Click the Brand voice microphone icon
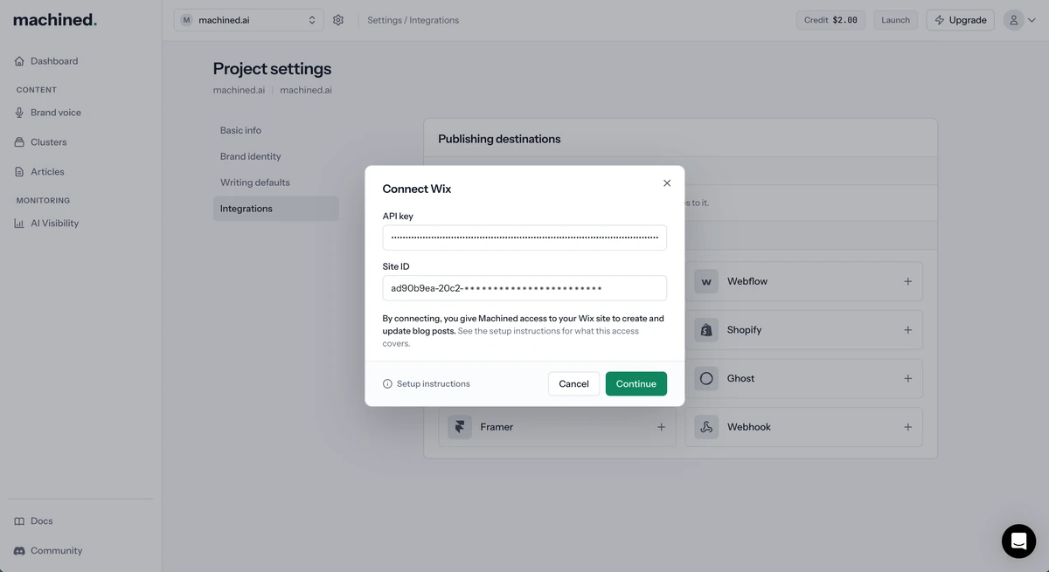 point(19,113)
